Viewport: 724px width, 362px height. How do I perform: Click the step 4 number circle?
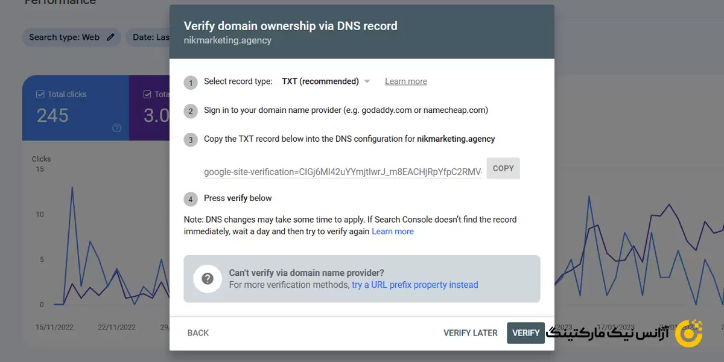(191, 199)
